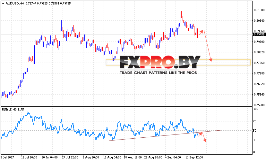Click the 0.75280 price axis label
Viewport: 266px width, 161px height.
pyautogui.click(x=259, y=105)
